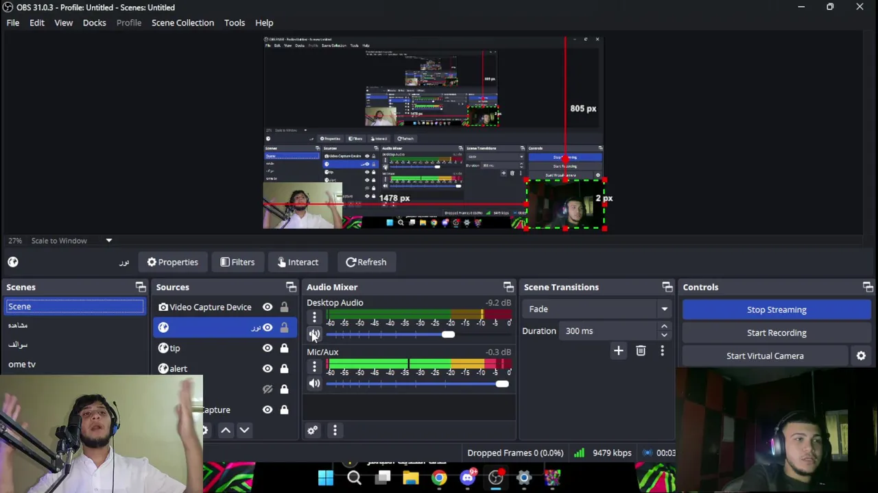Screen dimensions: 878x493
Task: Open Windows Start menu
Action: (x=326, y=477)
